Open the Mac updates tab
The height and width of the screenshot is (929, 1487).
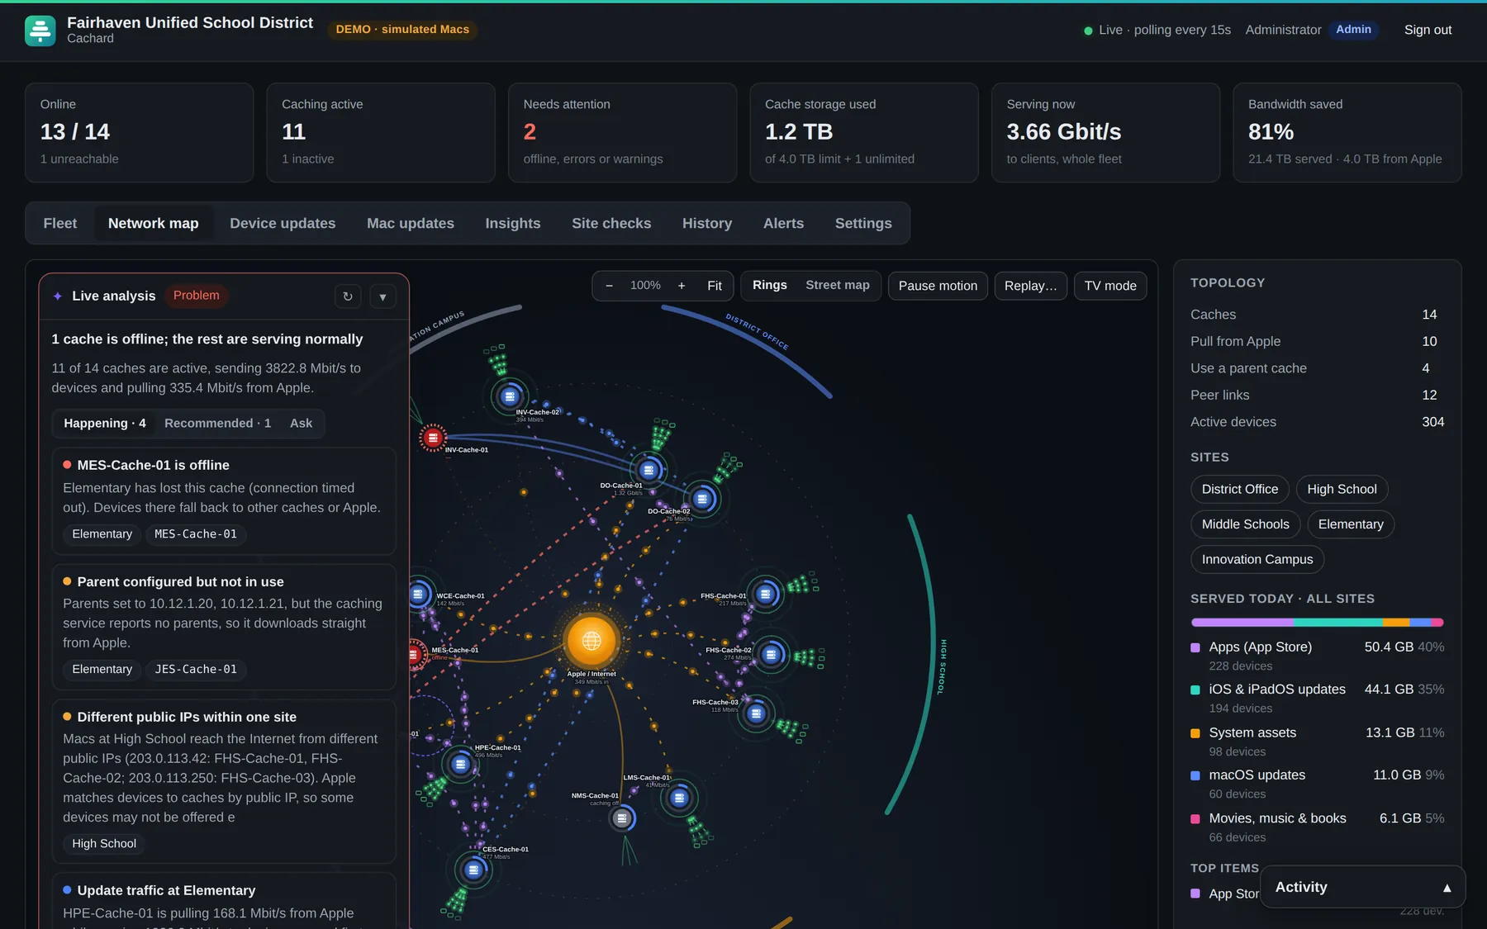[411, 224]
